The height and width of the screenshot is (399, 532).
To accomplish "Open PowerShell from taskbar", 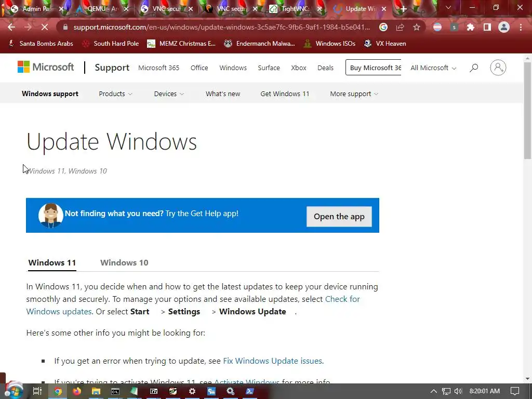I will pos(250,391).
